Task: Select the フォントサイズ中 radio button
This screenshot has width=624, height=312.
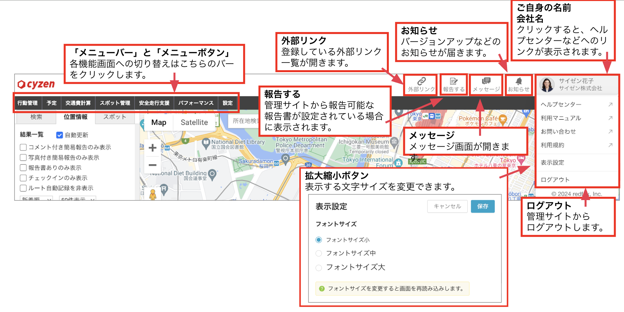Action: 319,254
